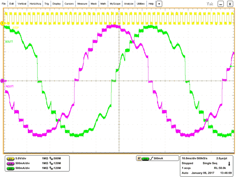
Task: Open the Trig menu
Action: tap(47, 4)
